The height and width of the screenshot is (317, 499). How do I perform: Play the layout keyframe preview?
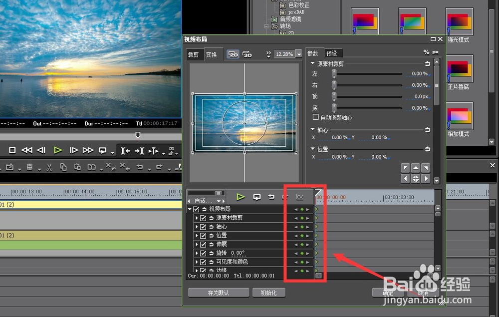click(x=241, y=197)
